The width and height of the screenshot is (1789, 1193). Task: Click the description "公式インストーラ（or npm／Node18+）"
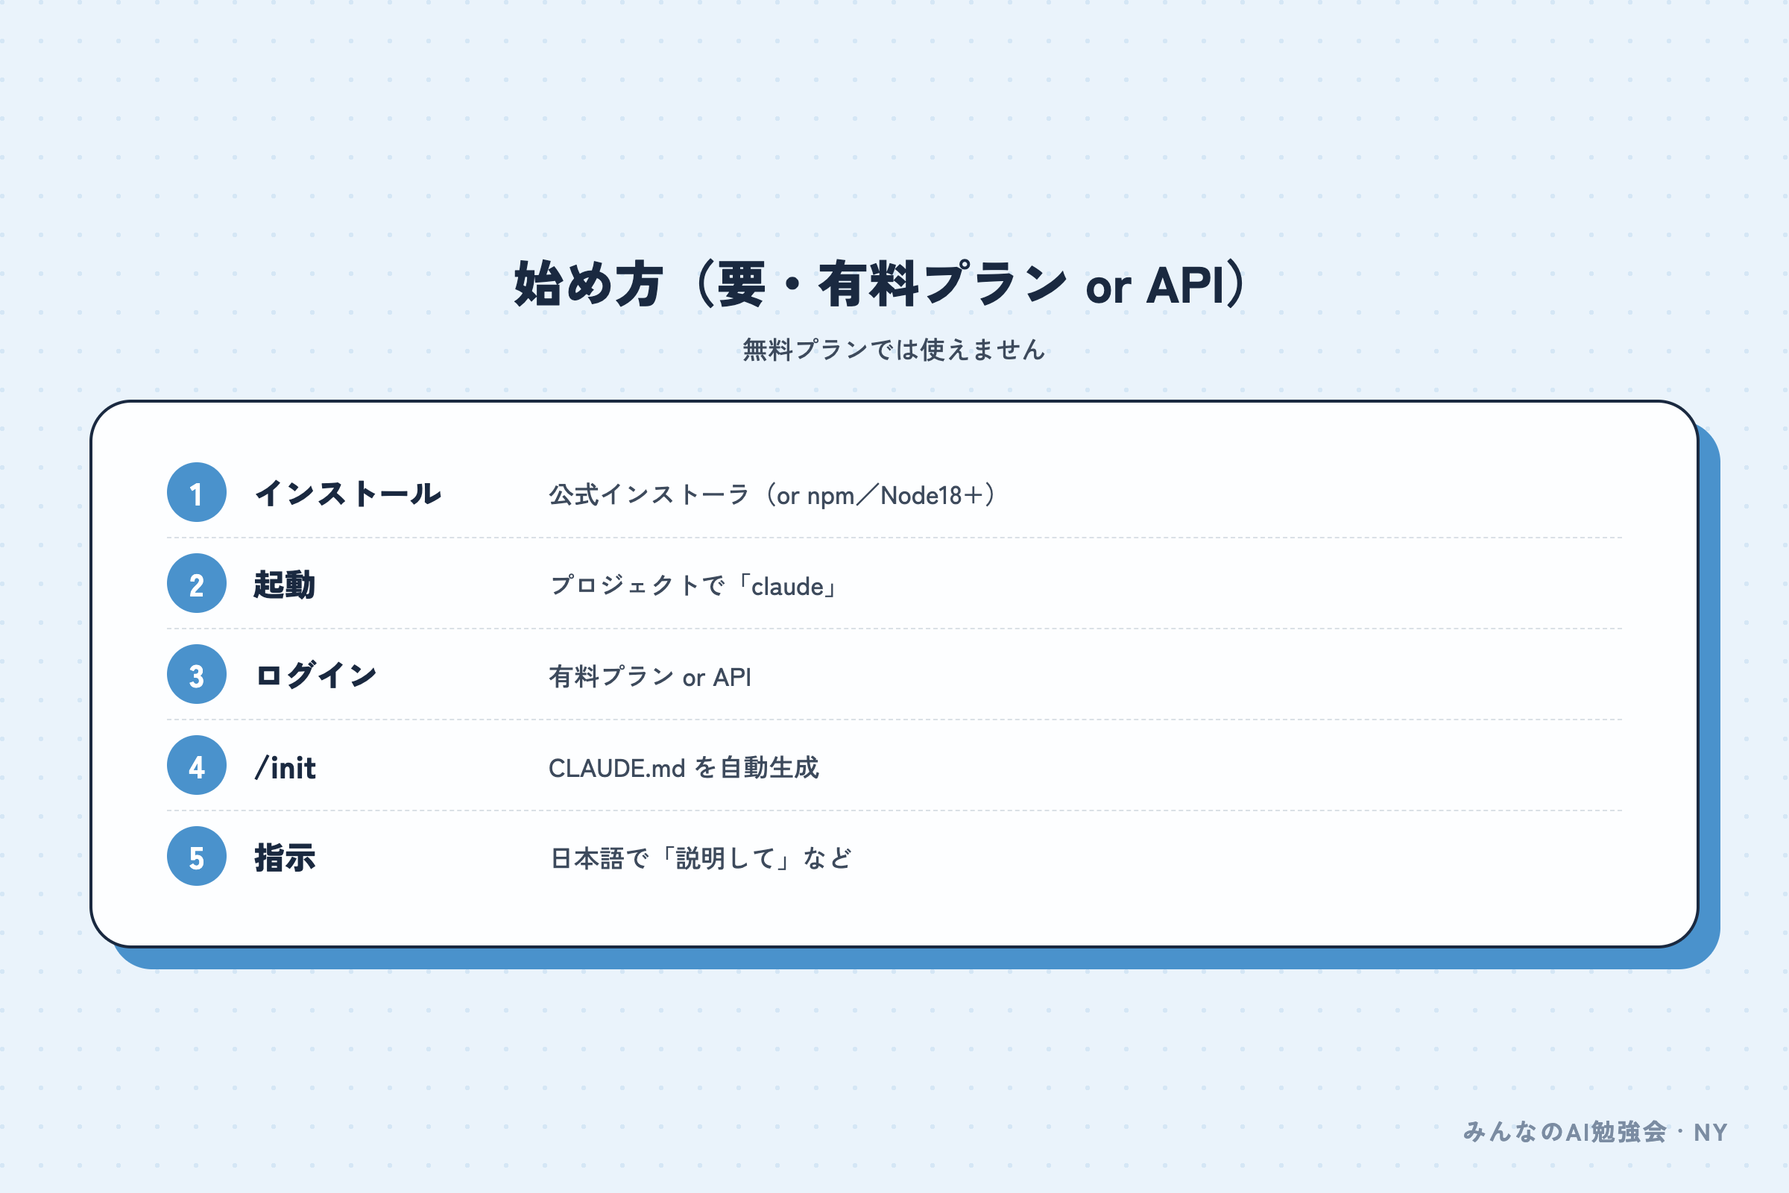click(x=773, y=495)
